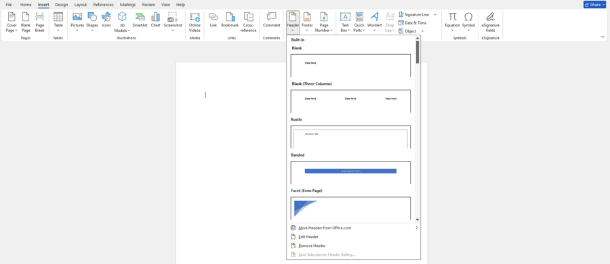Viewport: 610px width, 264px height.
Task: Select the Austin header style
Action: tap(350, 137)
